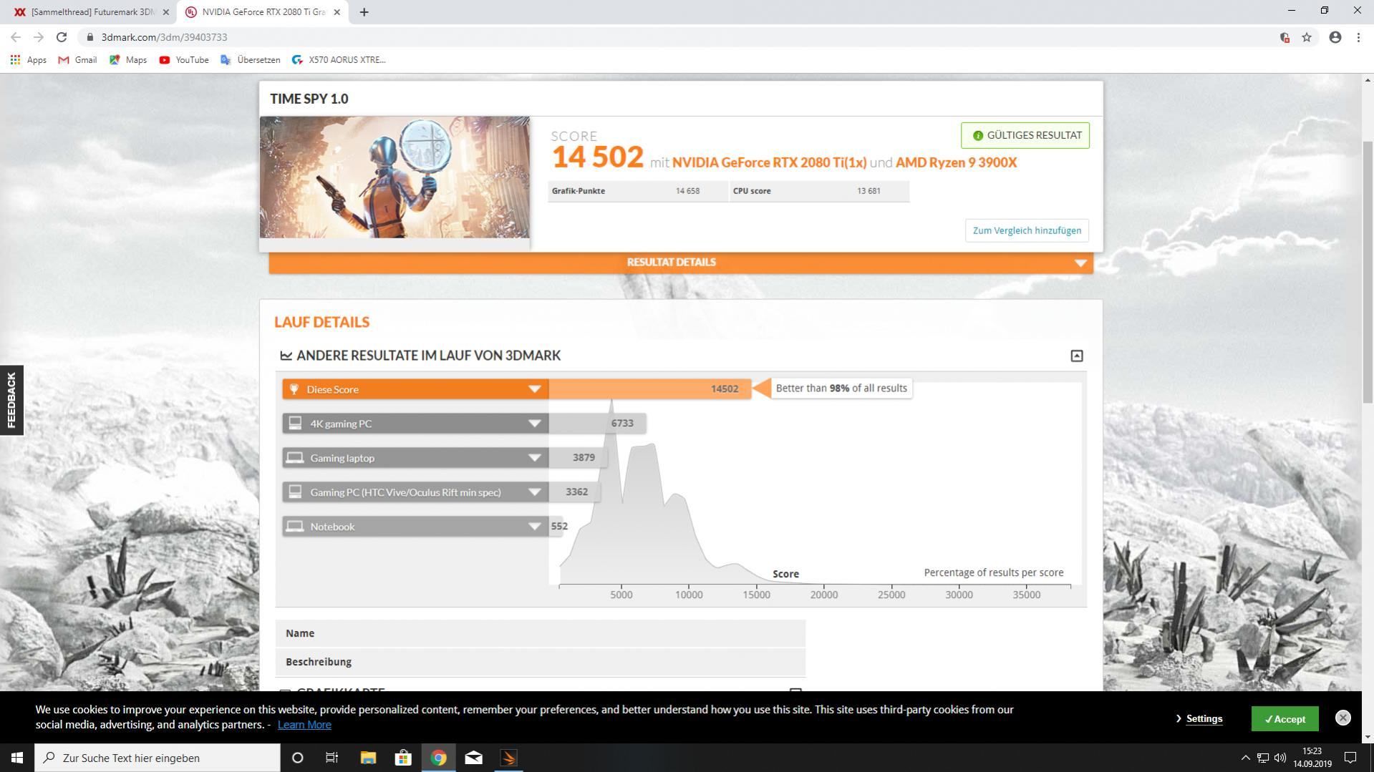The height and width of the screenshot is (772, 1374).
Task: Click the monitor icon beside Gaming PC HTC Vive
Action: tap(295, 492)
